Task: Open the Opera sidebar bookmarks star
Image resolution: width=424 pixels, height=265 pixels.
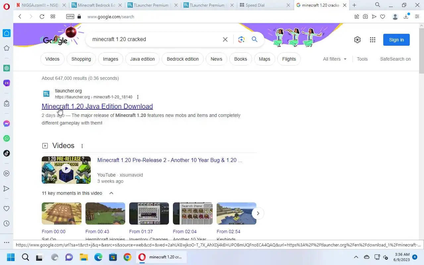Action: click(6, 48)
